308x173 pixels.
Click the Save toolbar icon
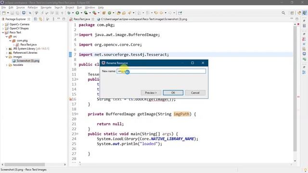[12, 13]
